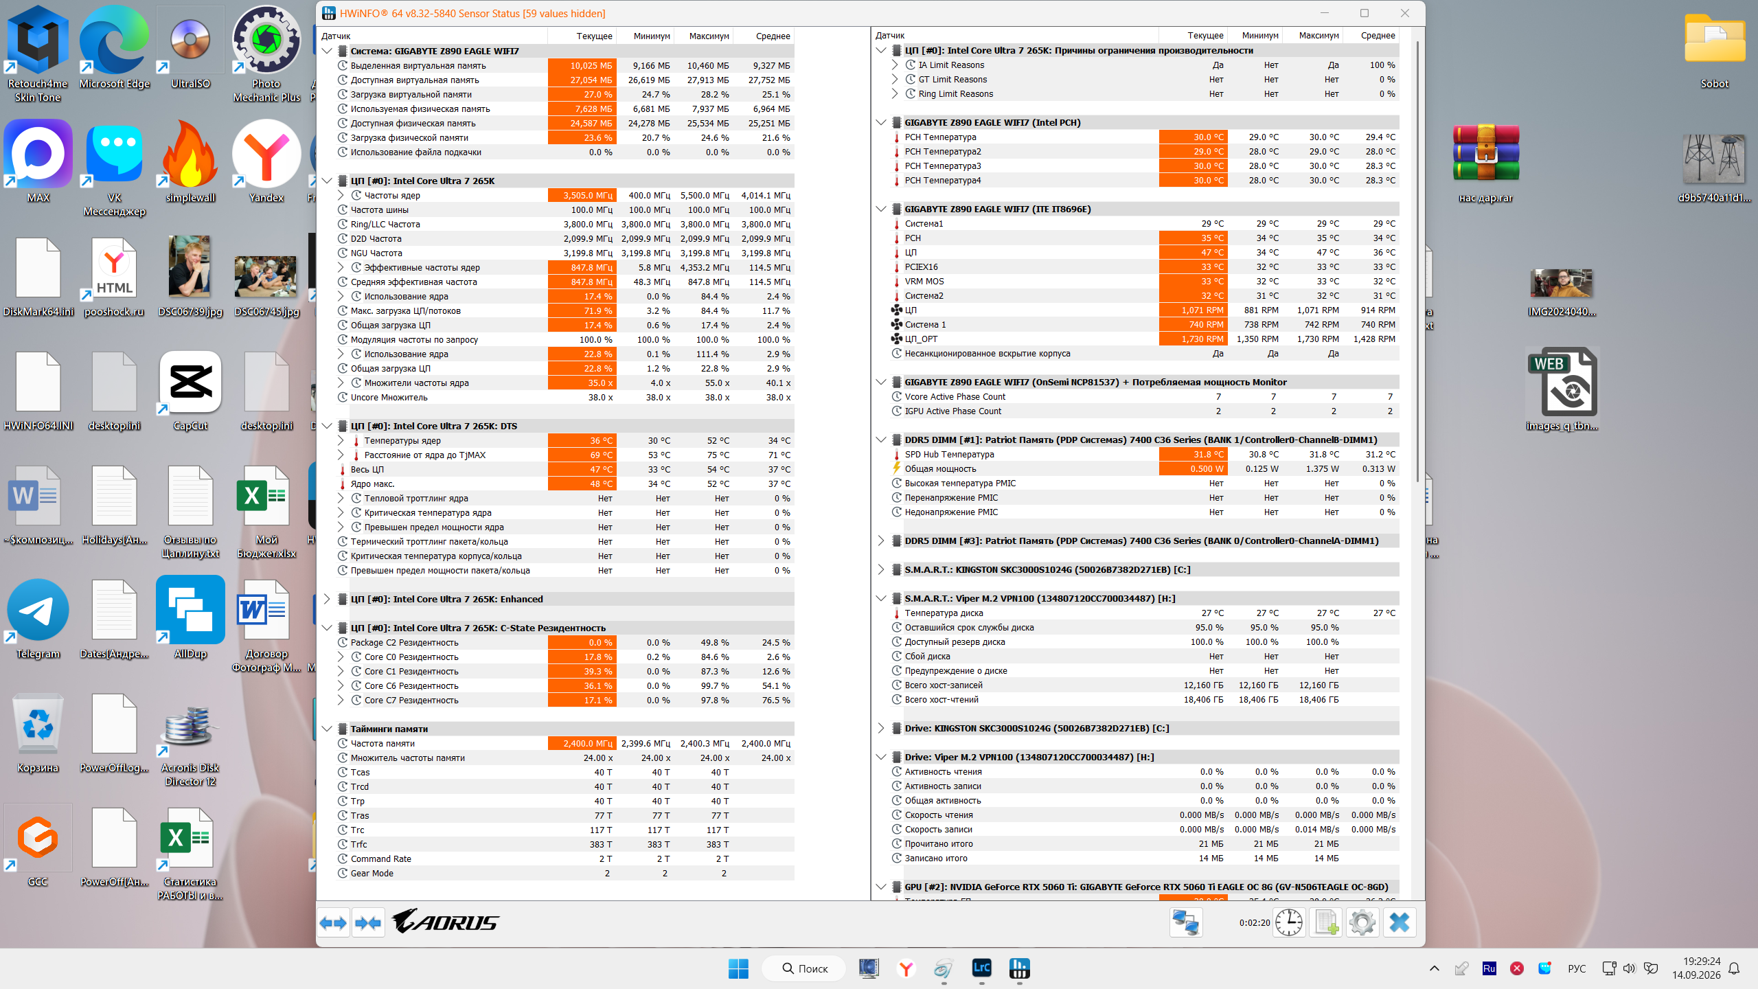Expand the DDR5 DIMM [#3] Patriot group

coord(882,541)
